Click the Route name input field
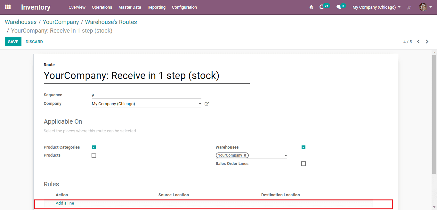The height and width of the screenshot is (210, 437). click(x=147, y=76)
